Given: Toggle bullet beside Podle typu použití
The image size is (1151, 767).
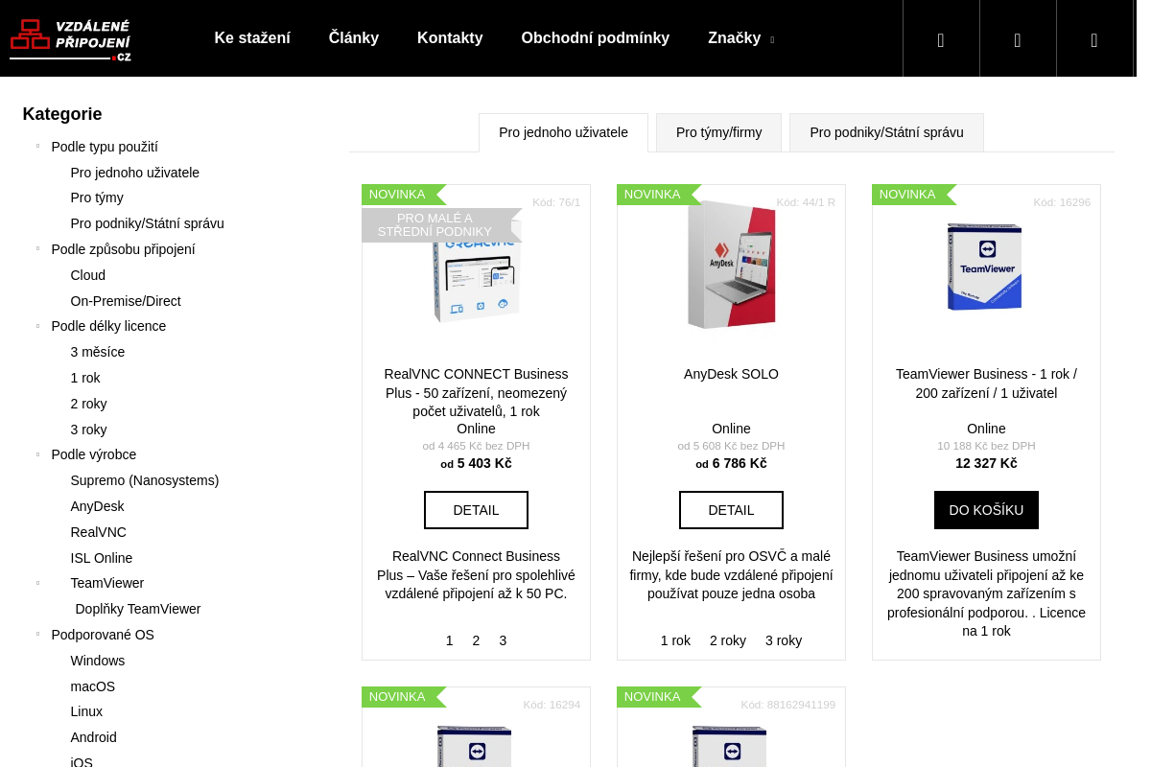Looking at the screenshot, I should (37, 146).
